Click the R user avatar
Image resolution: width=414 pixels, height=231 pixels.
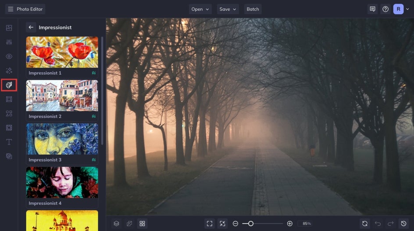point(398,9)
